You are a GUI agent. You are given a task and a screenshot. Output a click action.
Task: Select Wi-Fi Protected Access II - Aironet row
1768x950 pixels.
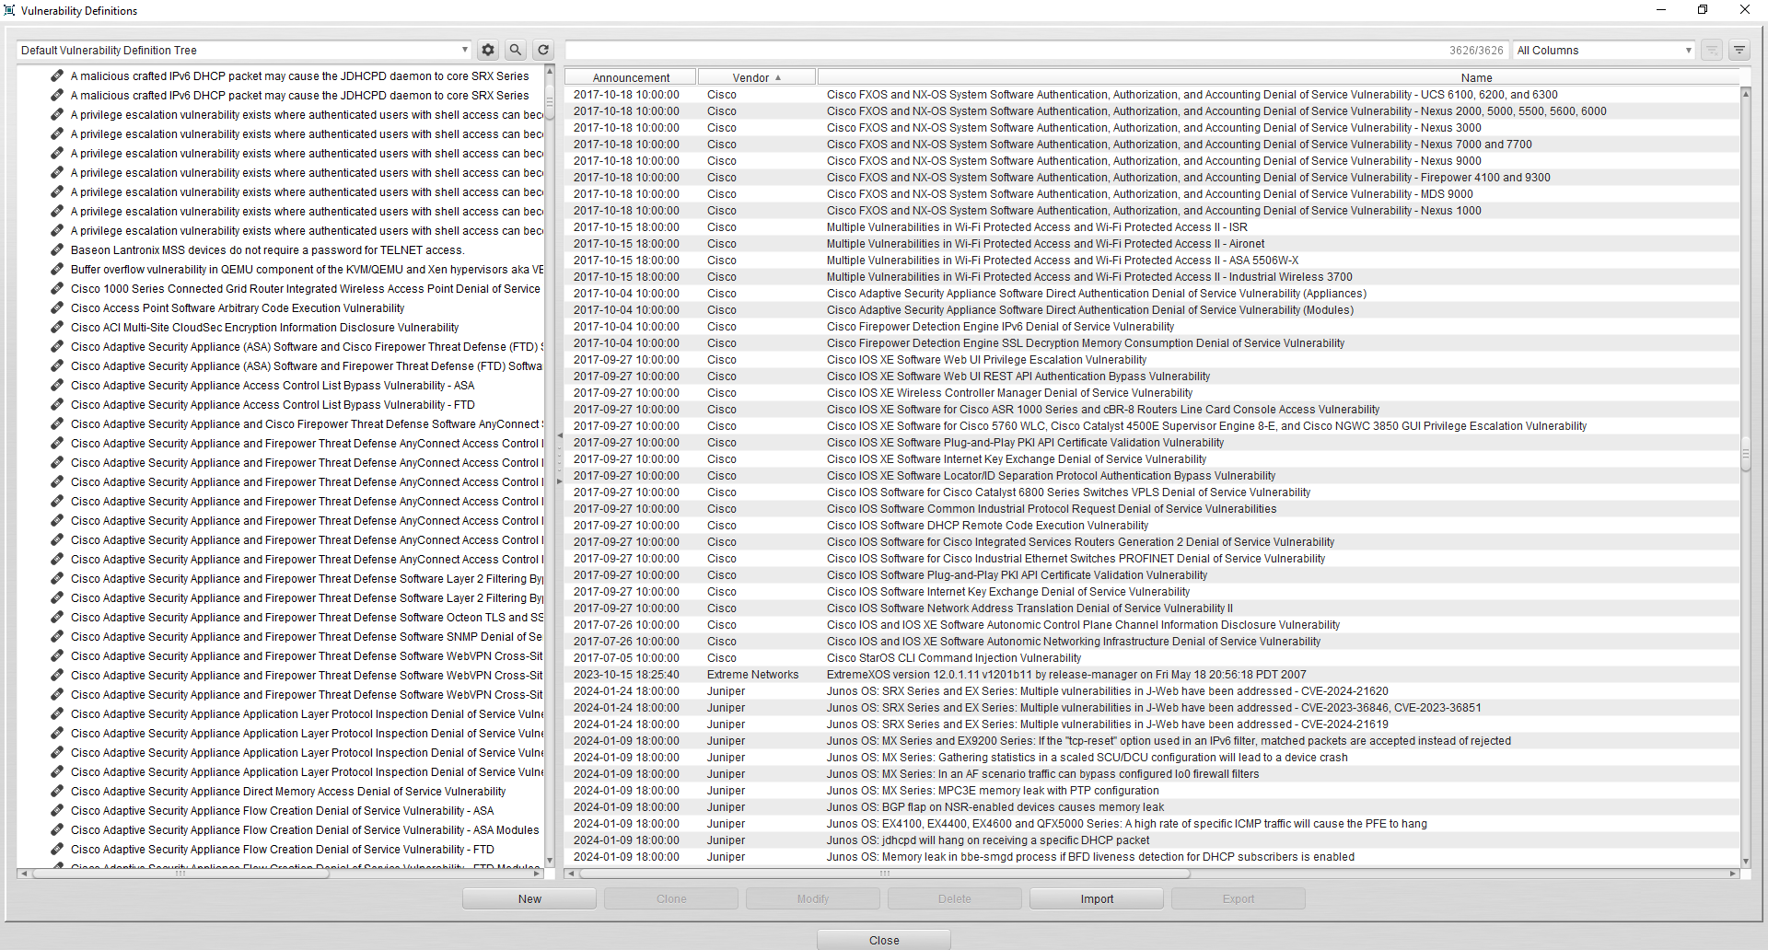[x=1152, y=244]
